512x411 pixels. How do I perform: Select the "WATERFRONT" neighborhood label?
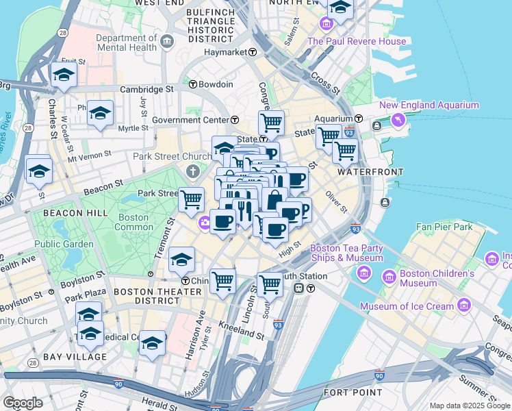(x=370, y=172)
